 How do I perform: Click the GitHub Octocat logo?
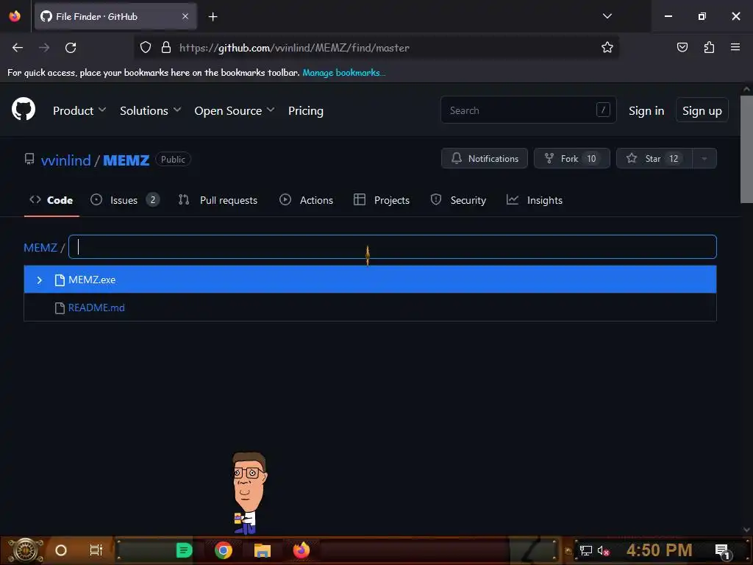click(24, 109)
